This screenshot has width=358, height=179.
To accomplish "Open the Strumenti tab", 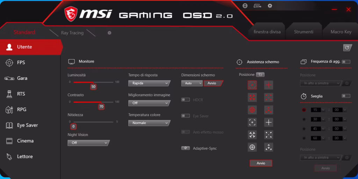I will (304, 32).
